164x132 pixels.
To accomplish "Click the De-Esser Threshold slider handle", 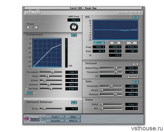I will click(116, 72).
